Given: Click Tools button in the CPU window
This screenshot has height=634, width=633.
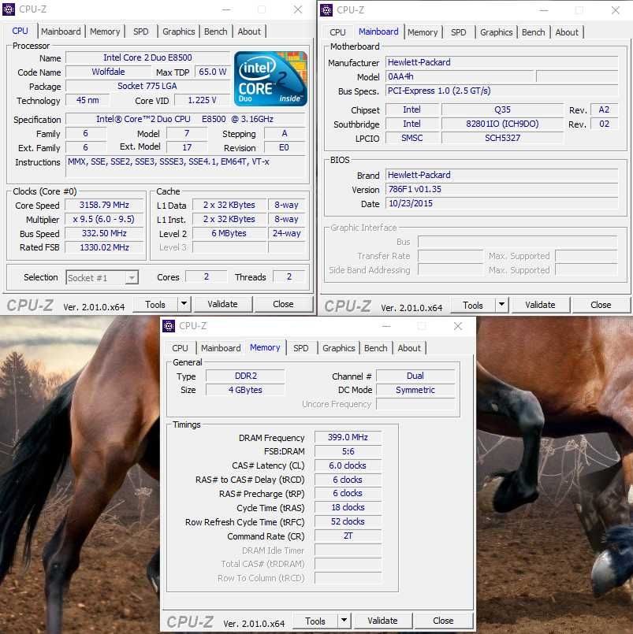Looking at the screenshot, I should pos(155,304).
